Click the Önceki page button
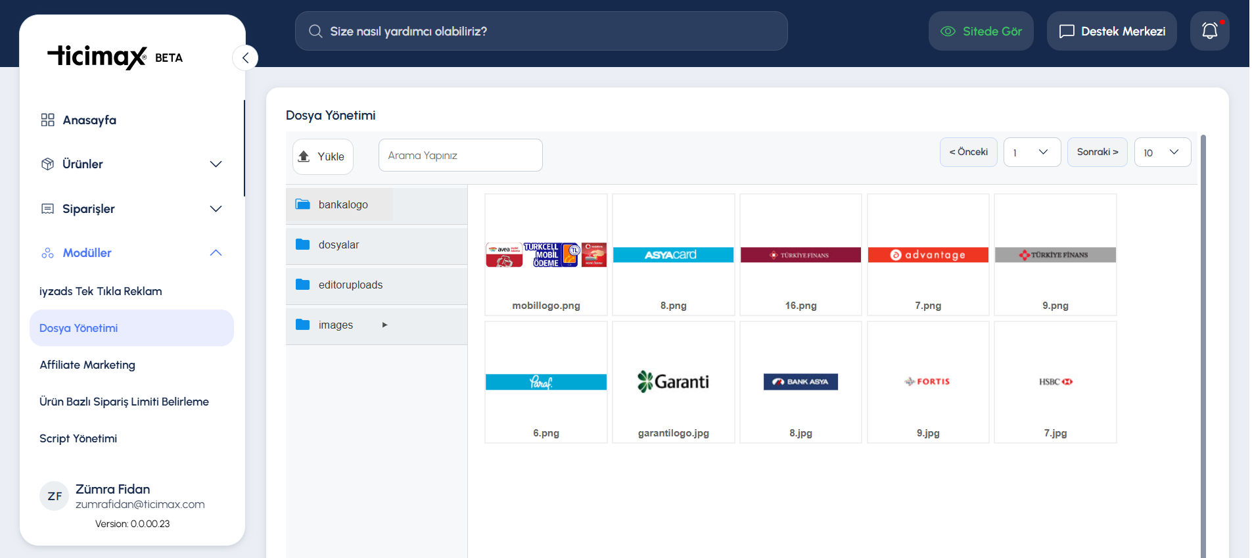Screen dimensions: 1252x558 click(x=968, y=152)
